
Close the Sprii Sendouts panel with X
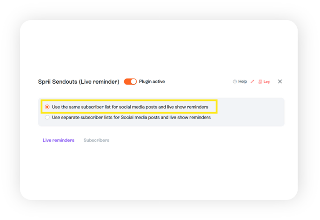[x=280, y=81]
